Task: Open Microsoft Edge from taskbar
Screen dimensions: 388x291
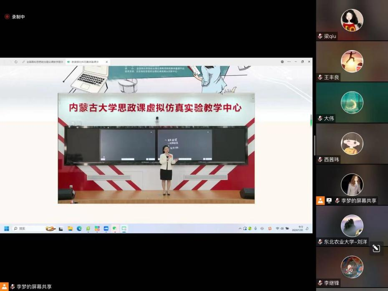Action: [x=79, y=228]
